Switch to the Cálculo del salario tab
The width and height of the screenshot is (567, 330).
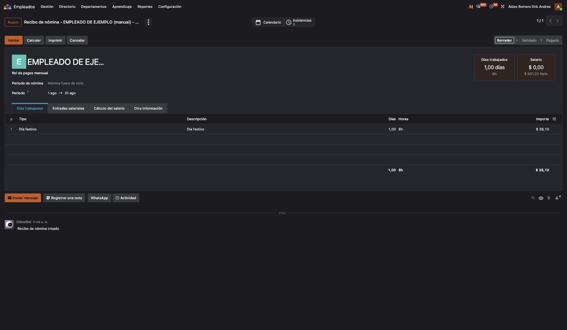tap(109, 108)
